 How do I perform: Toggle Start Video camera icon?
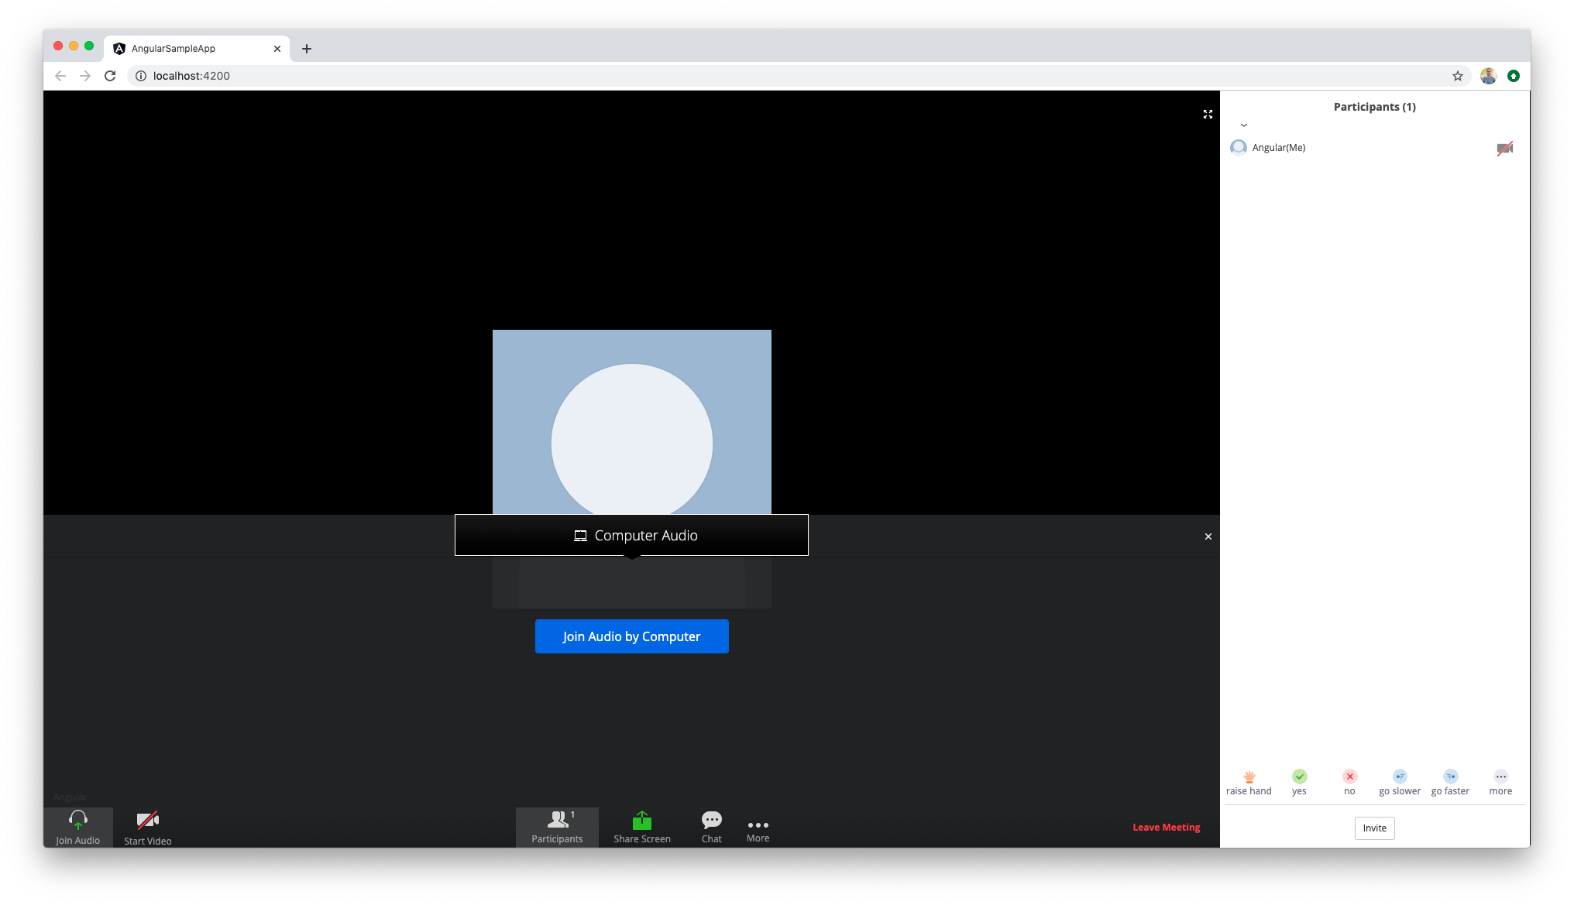pos(147,820)
